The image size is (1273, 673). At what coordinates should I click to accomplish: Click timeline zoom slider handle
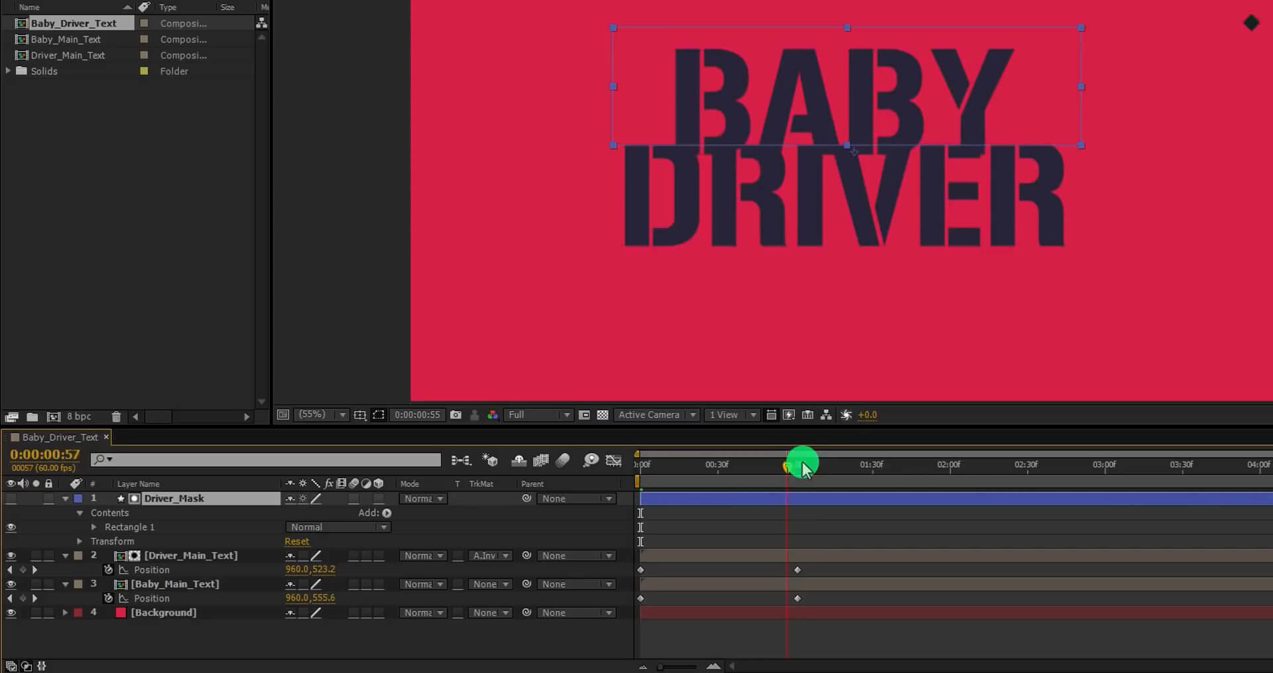660,667
